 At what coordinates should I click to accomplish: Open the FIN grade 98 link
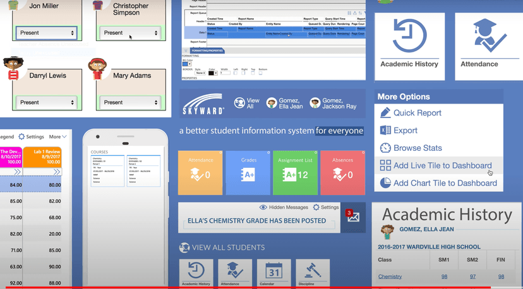pyautogui.click(x=501, y=276)
